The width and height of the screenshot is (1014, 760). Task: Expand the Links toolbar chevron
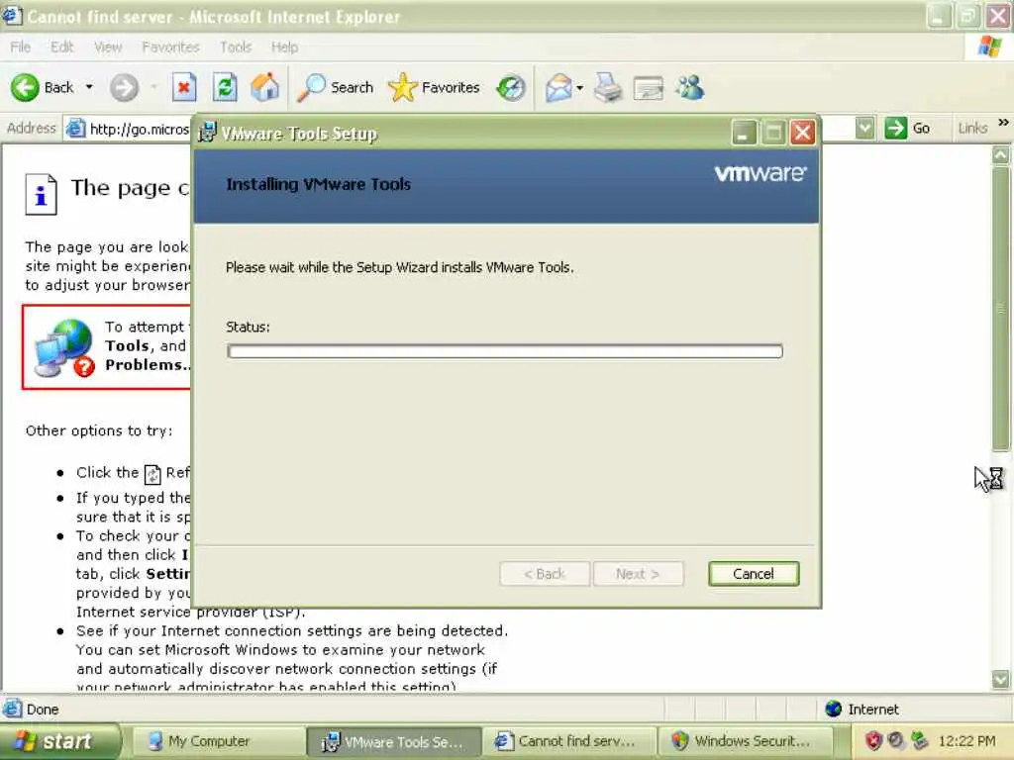coord(1003,122)
